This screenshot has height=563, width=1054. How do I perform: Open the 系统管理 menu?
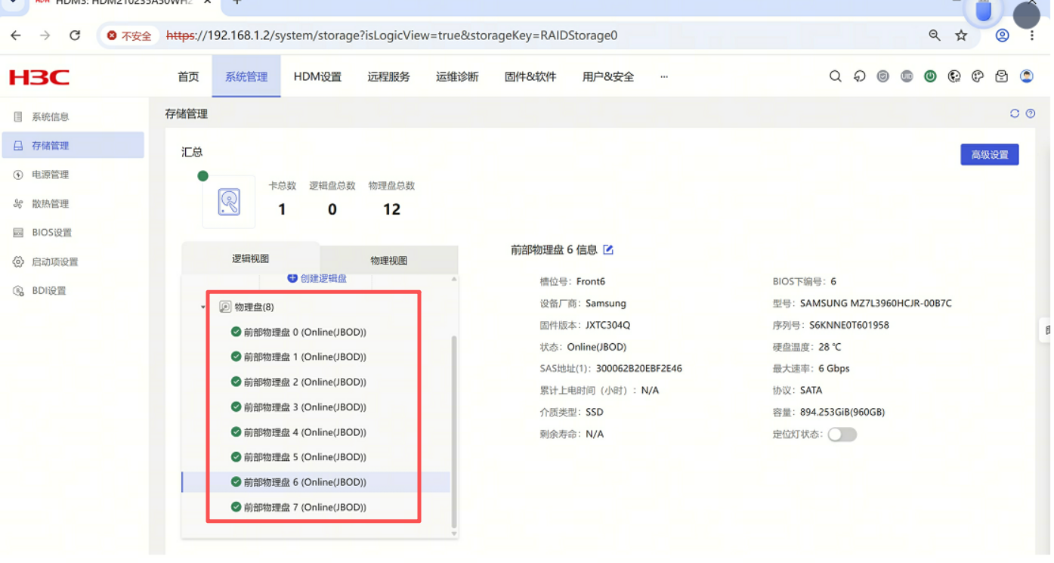(x=246, y=76)
